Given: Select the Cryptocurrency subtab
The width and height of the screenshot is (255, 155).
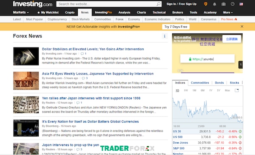Looking at the screenshot, I should 57,19.
